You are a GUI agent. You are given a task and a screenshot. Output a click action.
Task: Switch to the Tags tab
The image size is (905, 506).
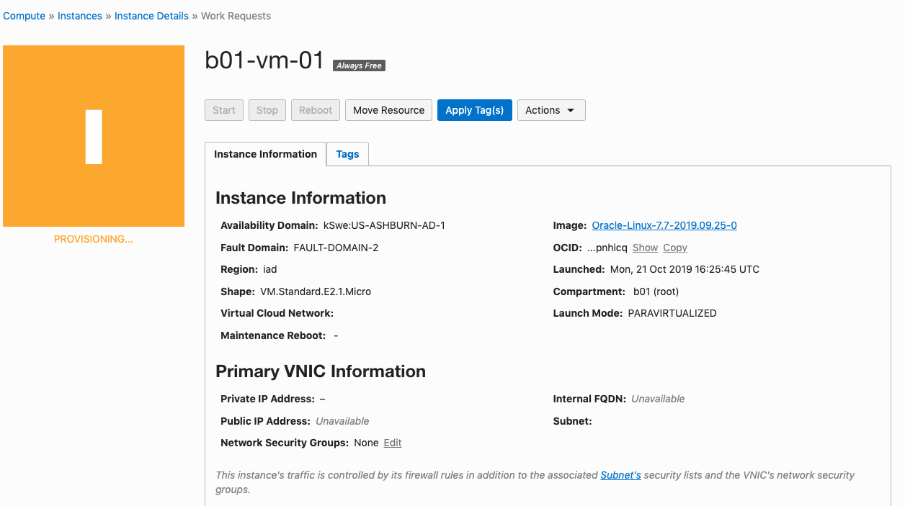(347, 153)
